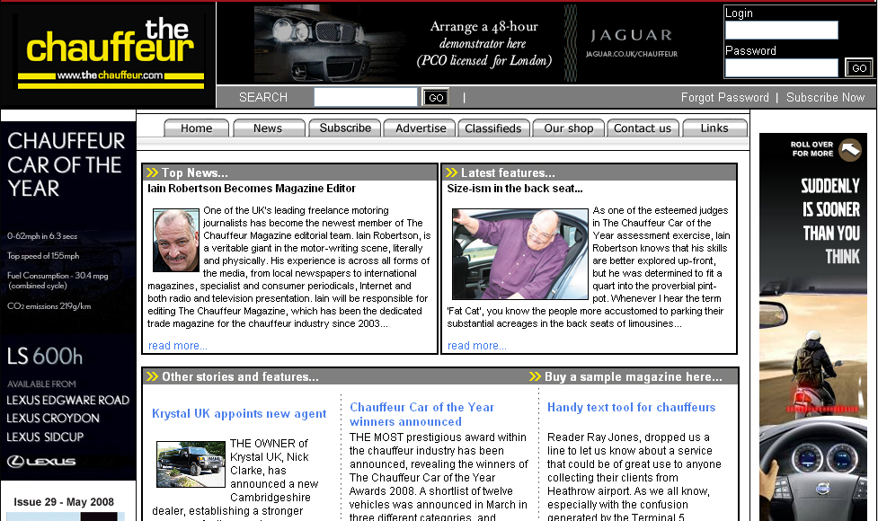Click the Issue 29 - May 2008 label

(64, 502)
